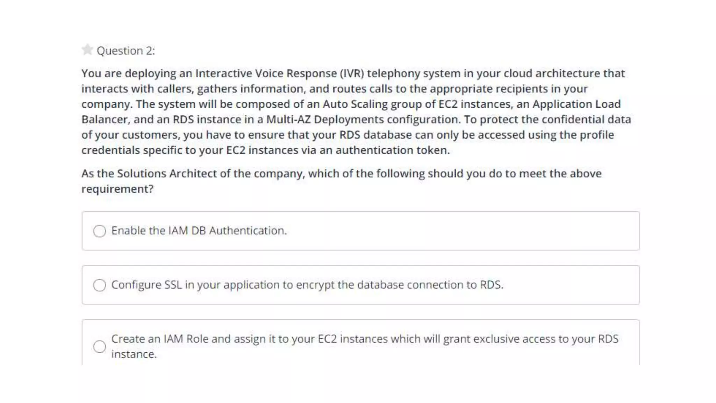Click 'Auto Scaling group' in the scenario text
Screen dimensions: 716x403
(x=372, y=104)
